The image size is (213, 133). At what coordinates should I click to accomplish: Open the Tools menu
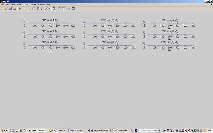[x=25, y=5]
